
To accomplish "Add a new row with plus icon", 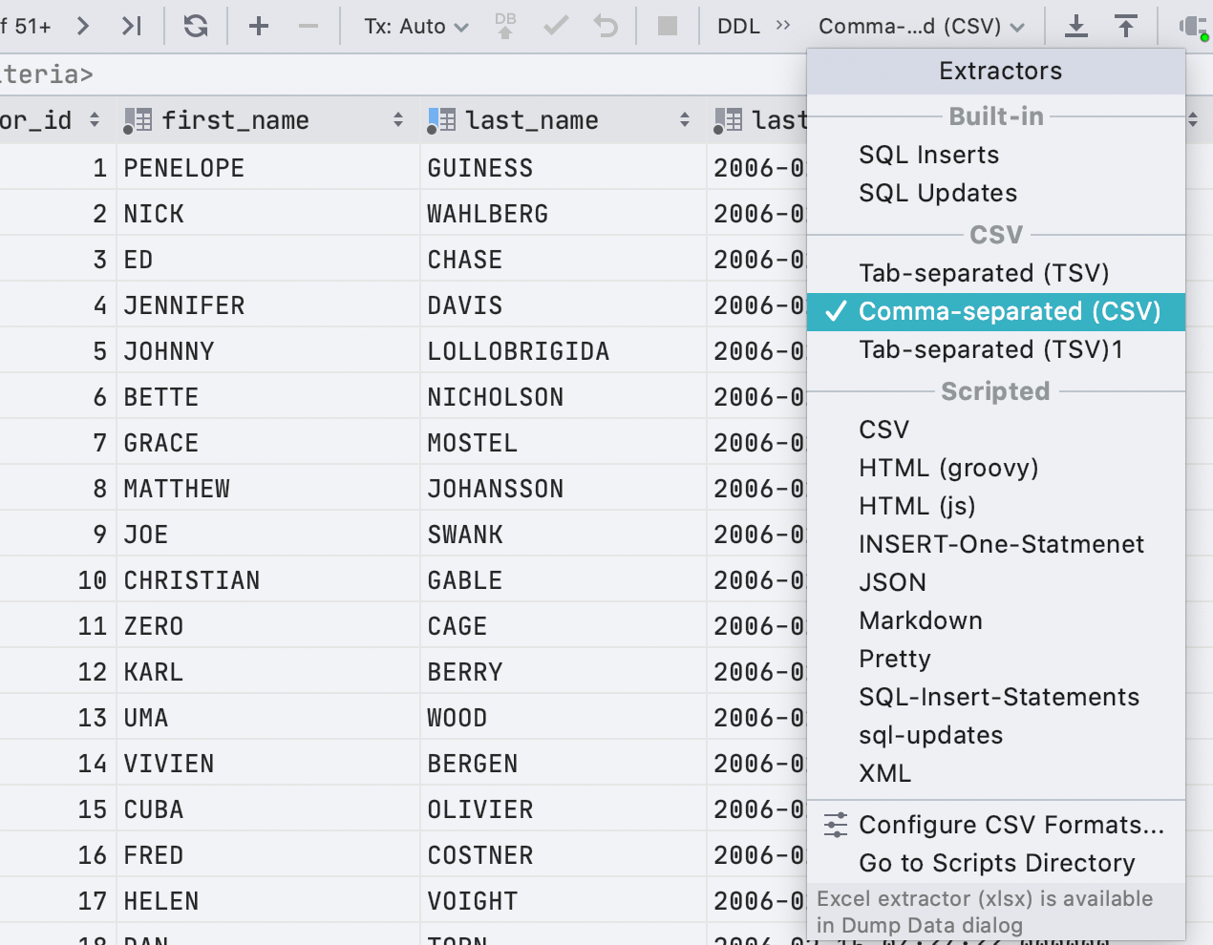I will [x=258, y=26].
